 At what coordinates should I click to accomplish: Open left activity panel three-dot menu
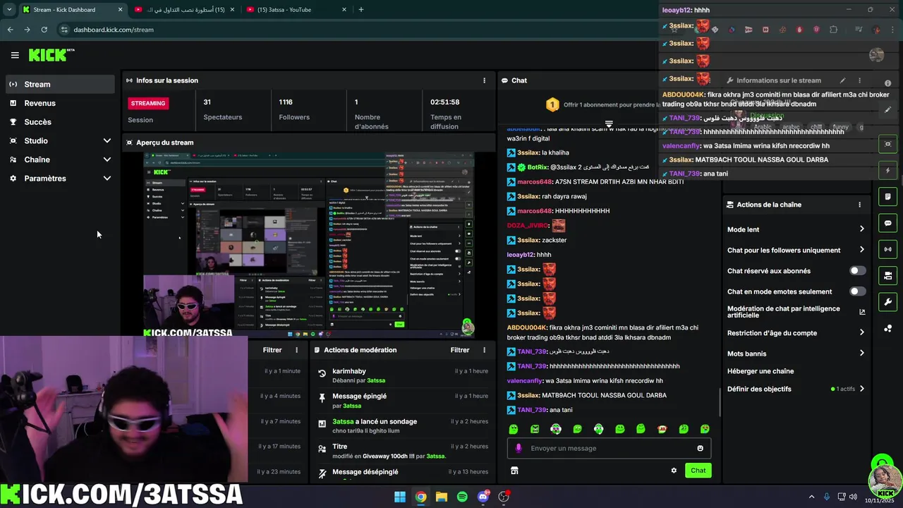[296, 350]
